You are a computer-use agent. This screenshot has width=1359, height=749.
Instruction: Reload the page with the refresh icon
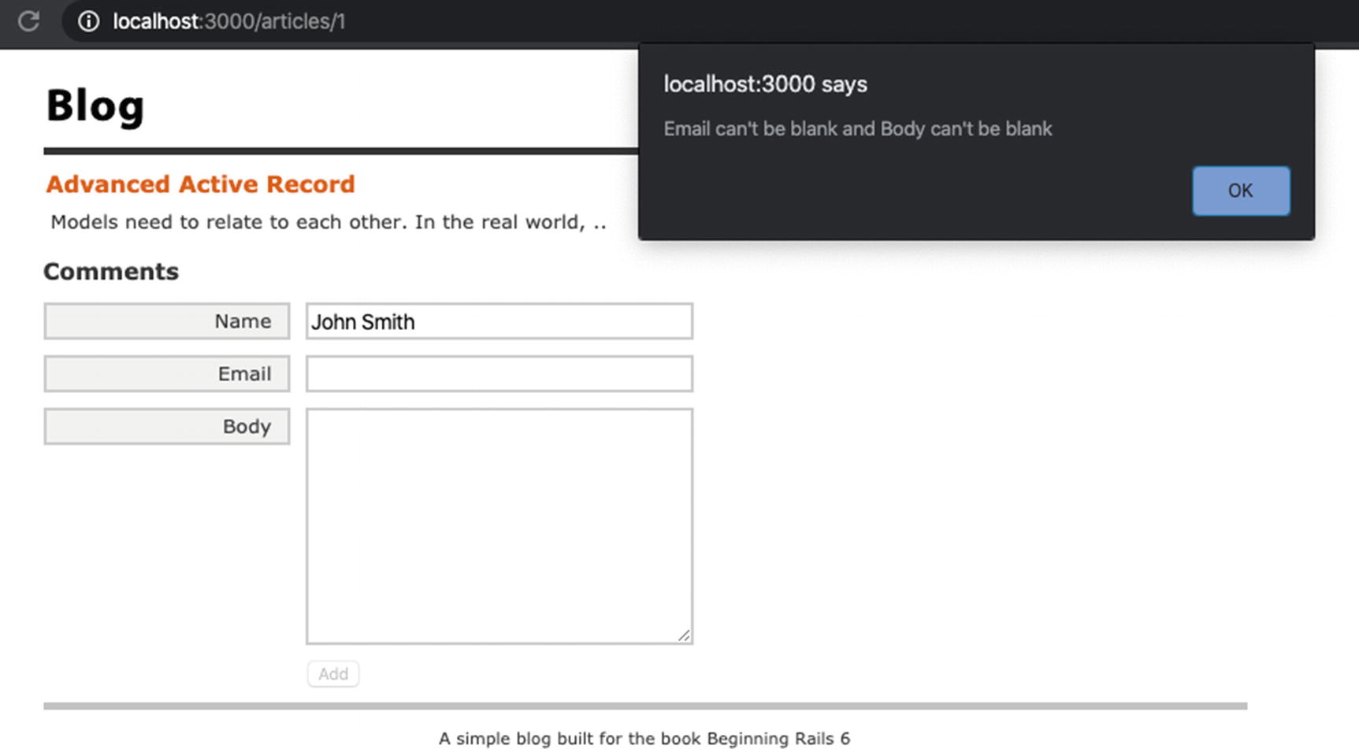coord(28,21)
